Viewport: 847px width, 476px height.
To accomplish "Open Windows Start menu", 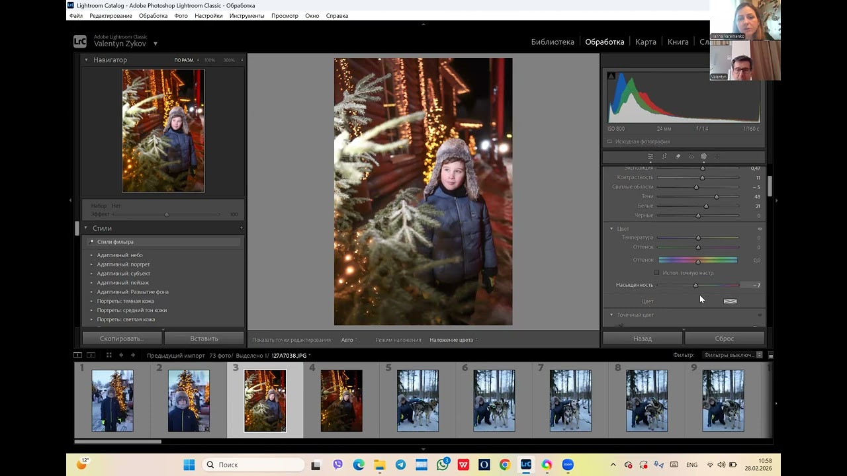I will (189, 465).
